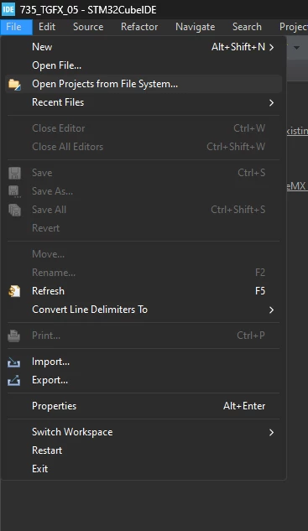
Task: Open Convert Line Delimiters To submenu
Action: 271,310
